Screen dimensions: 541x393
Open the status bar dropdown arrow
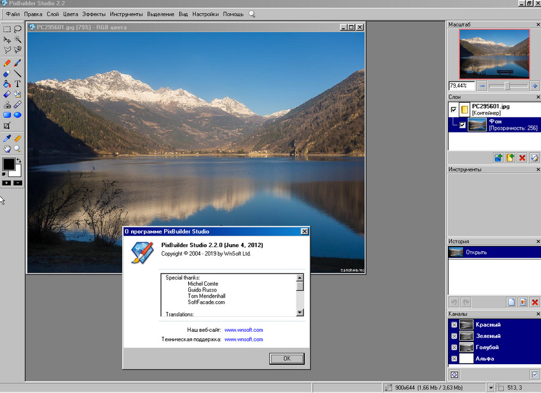491,388
